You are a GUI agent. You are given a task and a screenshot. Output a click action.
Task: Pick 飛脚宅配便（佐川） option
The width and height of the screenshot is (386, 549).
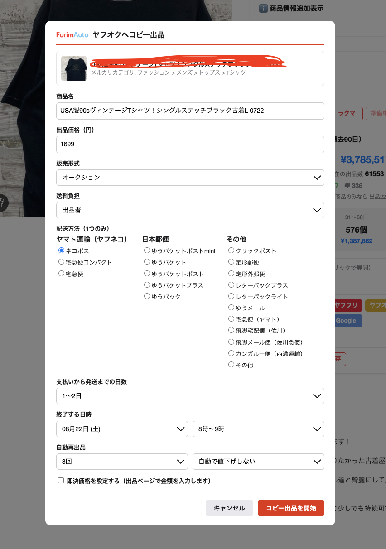(231, 330)
